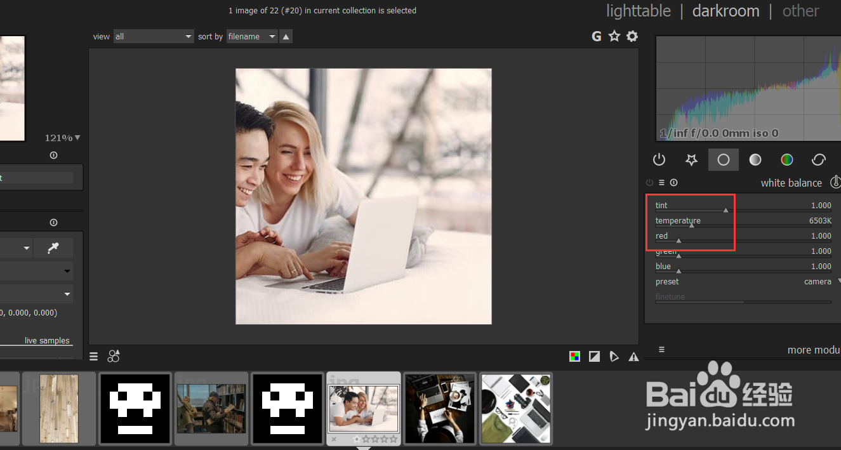Open quick presets menu below image
This screenshot has width=841, height=450.
pos(94,357)
